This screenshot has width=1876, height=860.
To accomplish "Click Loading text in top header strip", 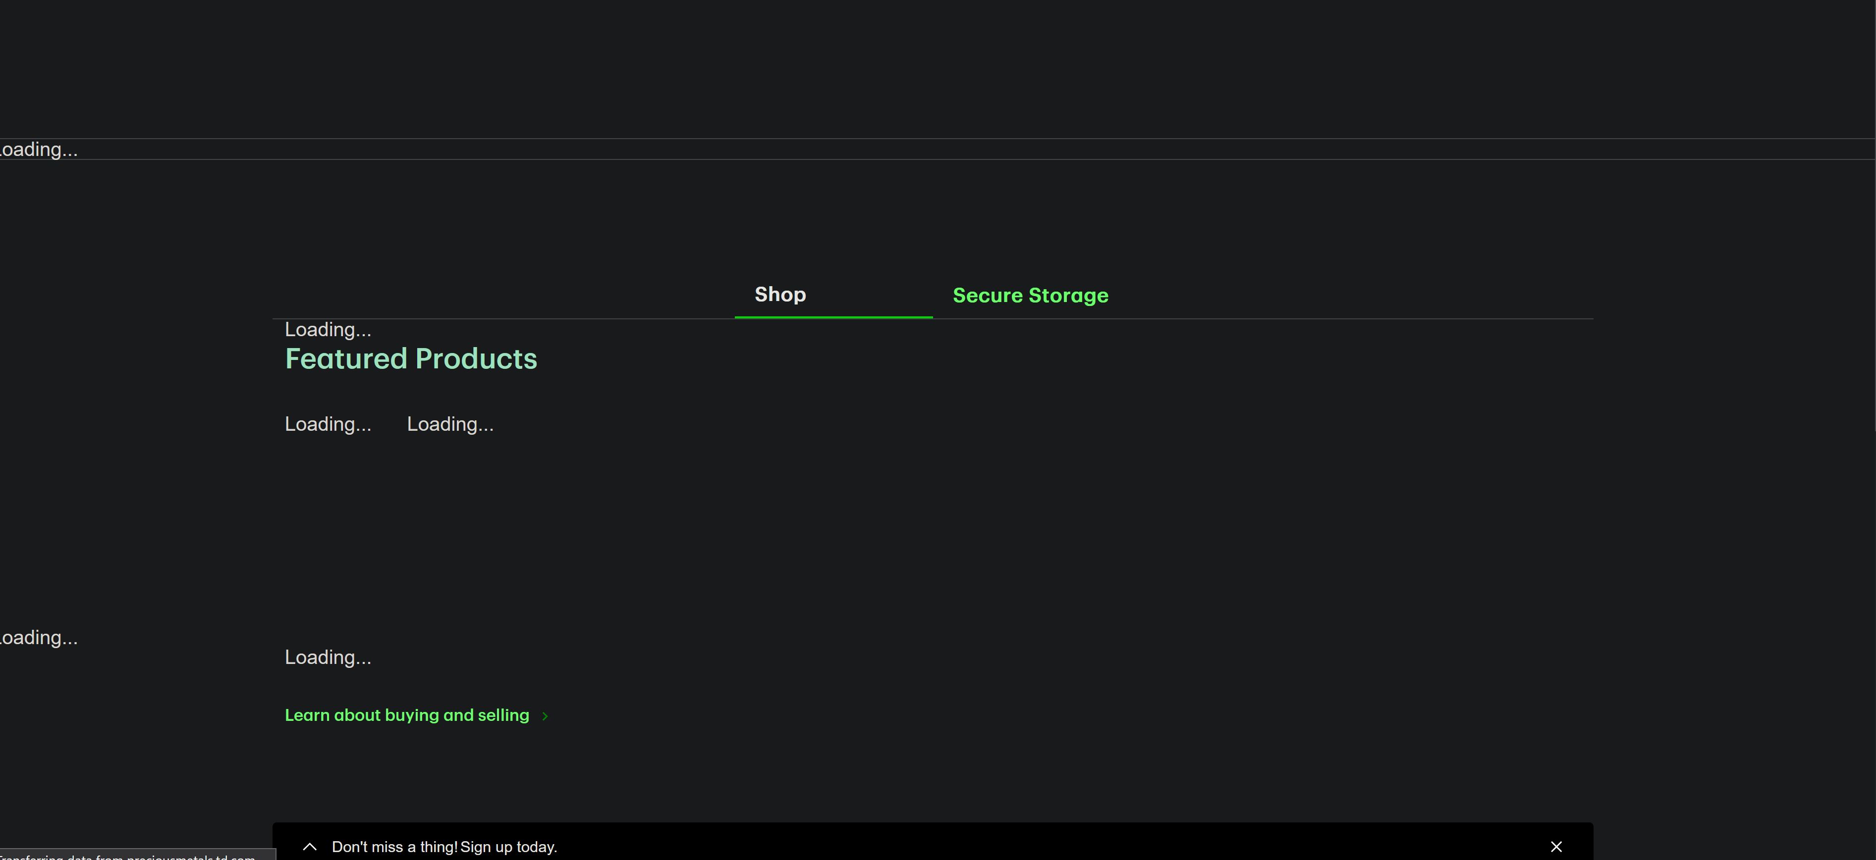I will tap(39, 149).
